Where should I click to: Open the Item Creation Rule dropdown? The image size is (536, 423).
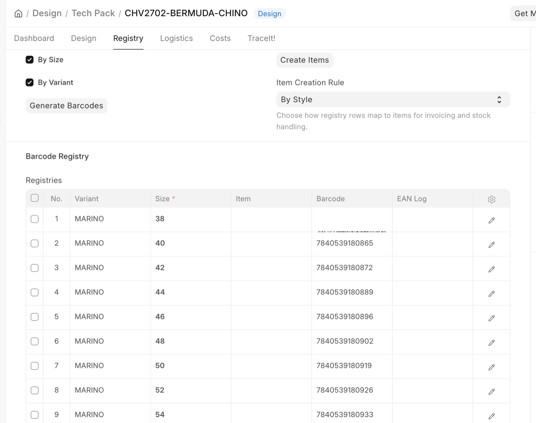(393, 99)
